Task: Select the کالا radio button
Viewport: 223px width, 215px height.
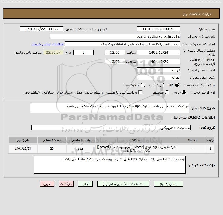Action: pyautogui.click(x=177, y=85)
